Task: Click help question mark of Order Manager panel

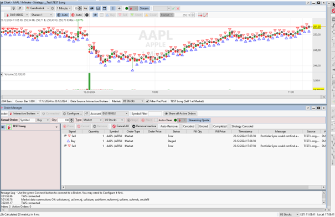Action: 308,108
